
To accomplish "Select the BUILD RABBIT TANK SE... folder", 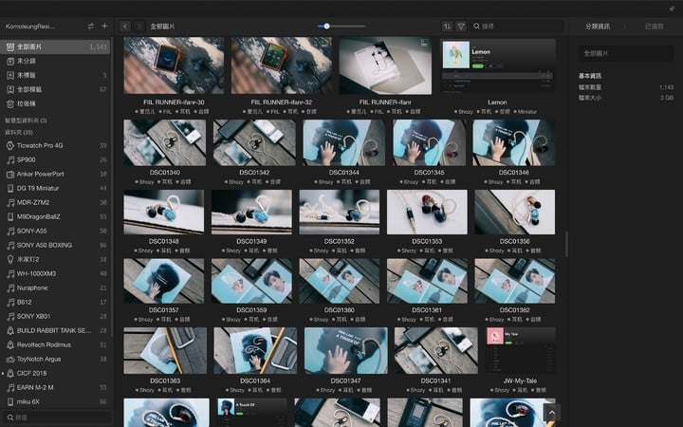I will (x=55, y=331).
